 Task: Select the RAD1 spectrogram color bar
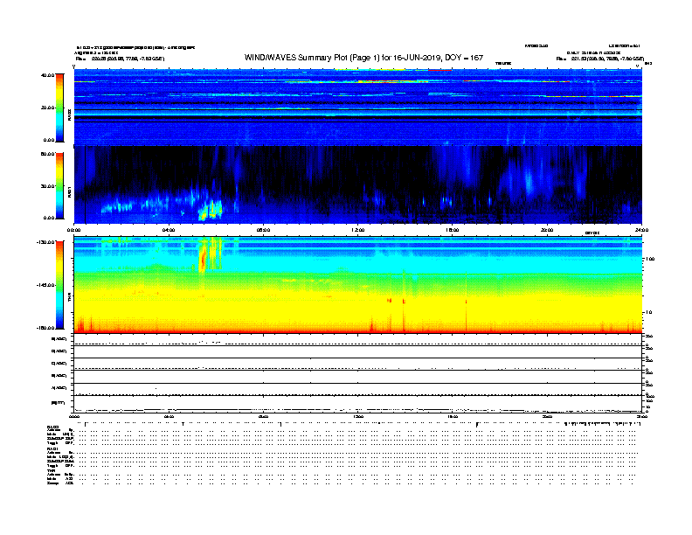click(59, 185)
